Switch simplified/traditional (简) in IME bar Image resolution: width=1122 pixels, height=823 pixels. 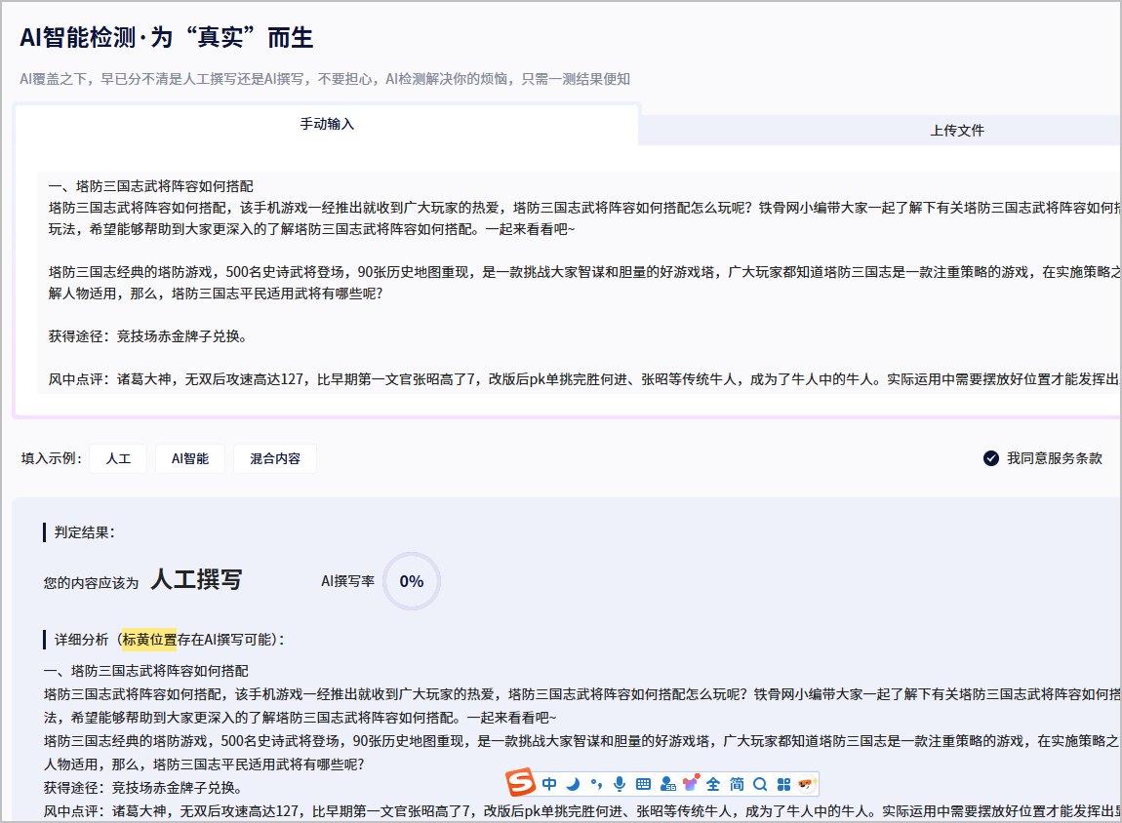pos(737,784)
